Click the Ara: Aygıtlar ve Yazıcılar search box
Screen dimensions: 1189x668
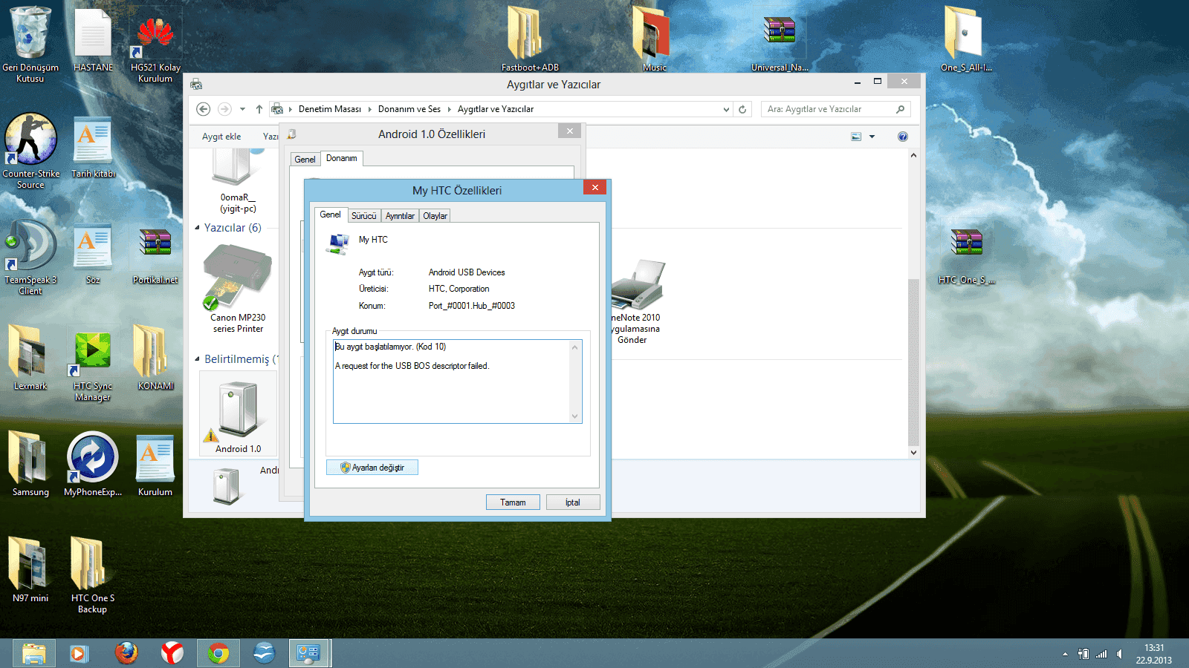point(835,109)
